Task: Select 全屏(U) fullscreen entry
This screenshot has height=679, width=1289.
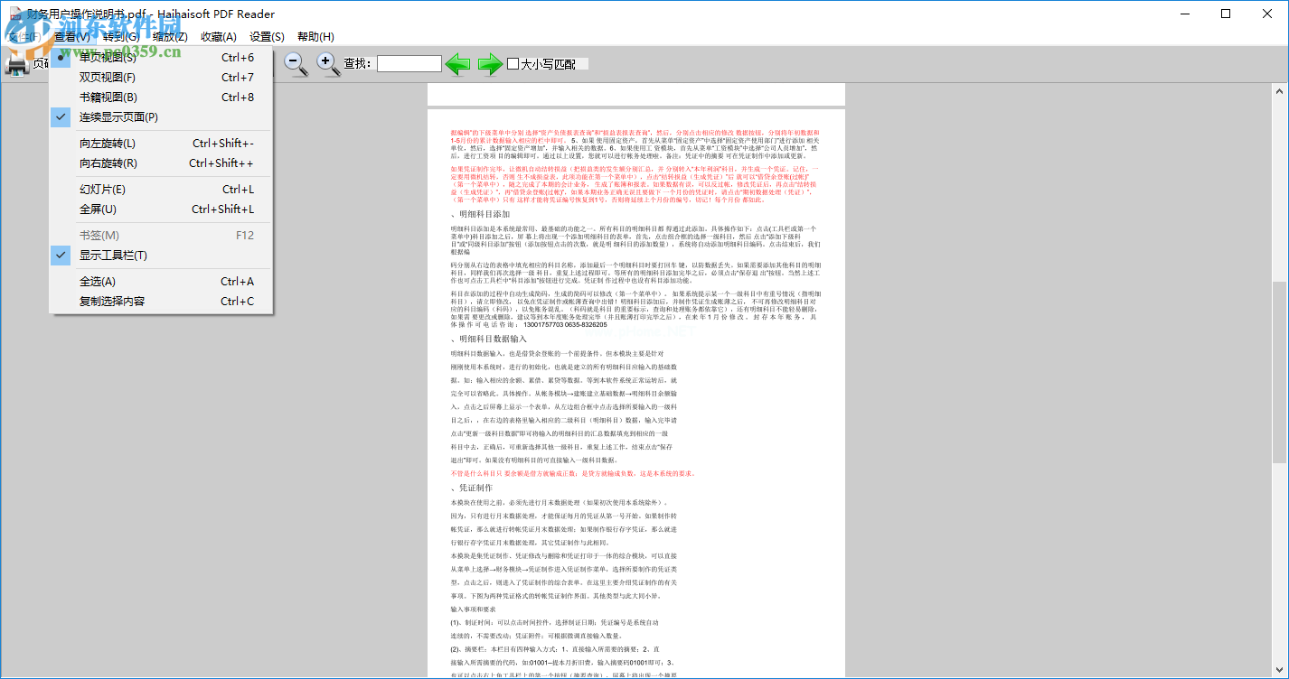Action: pyautogui.click(x=160, y=209)
